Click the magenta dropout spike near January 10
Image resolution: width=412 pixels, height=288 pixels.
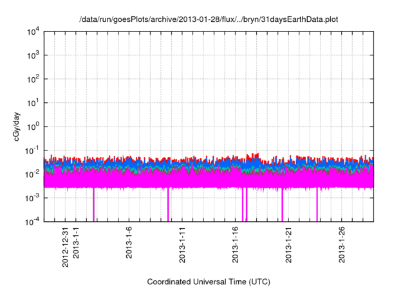click(x=168, y=204)
